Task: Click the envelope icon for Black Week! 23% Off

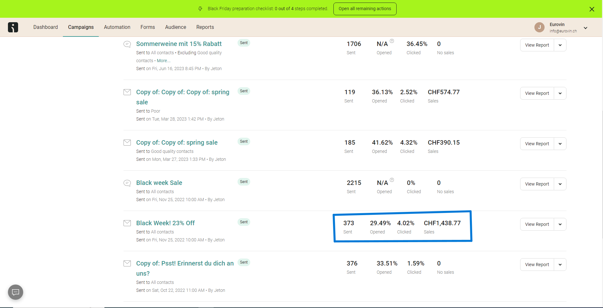Action: 127,223
